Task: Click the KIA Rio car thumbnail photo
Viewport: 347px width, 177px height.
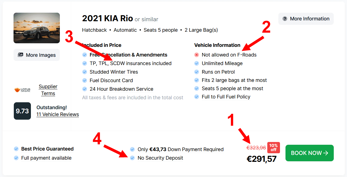Action: coord(37,28)
